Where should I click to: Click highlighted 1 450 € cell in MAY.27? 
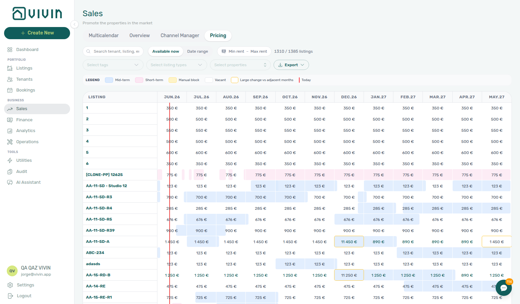tap(496, 242)
